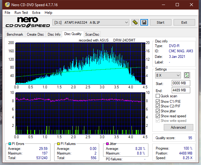
Task: Click the save floppy disk icon
Action: click(x=144, y=22)
